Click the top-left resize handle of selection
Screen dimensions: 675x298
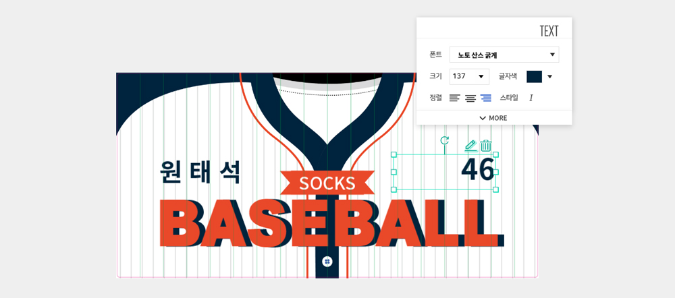click(x=394, y=154)
